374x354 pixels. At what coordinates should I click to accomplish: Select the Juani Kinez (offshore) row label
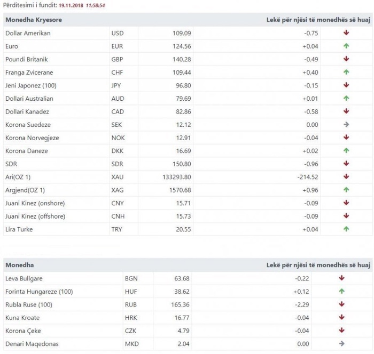35,216
